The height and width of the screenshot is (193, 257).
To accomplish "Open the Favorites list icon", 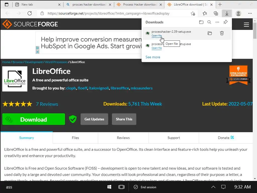I will point(205,13).
